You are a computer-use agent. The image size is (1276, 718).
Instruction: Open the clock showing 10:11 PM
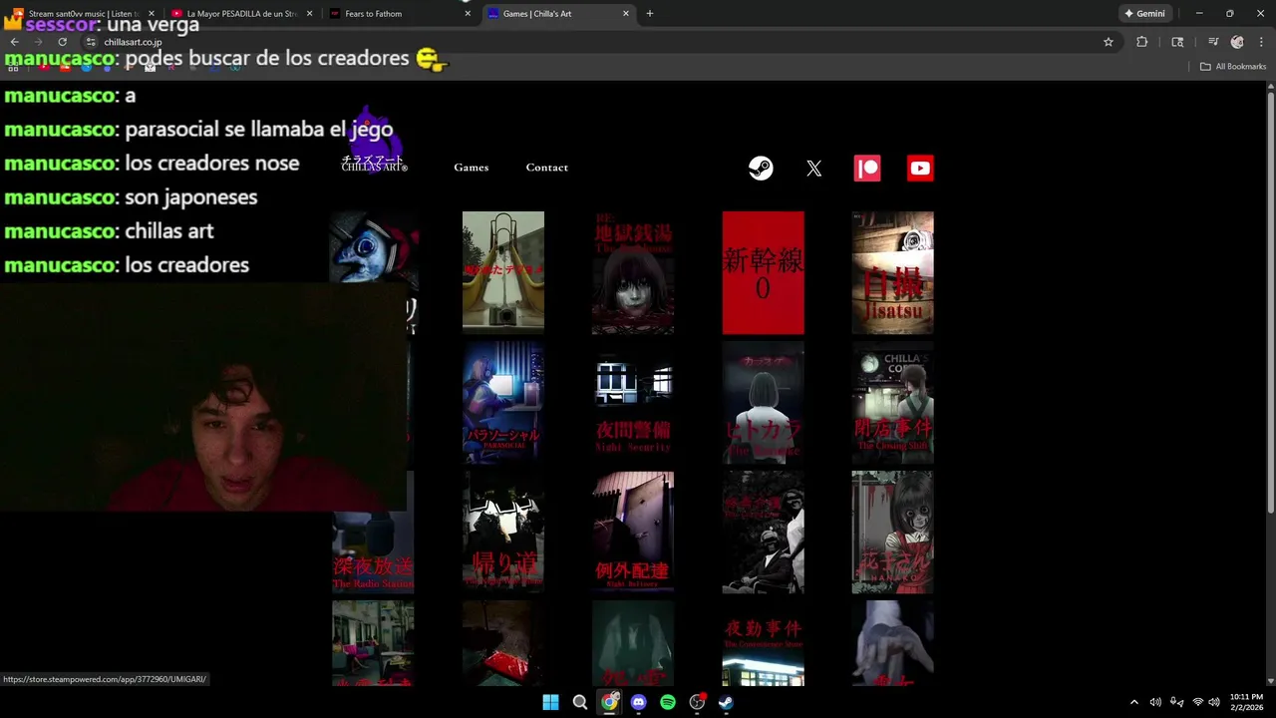[1246, 702]
